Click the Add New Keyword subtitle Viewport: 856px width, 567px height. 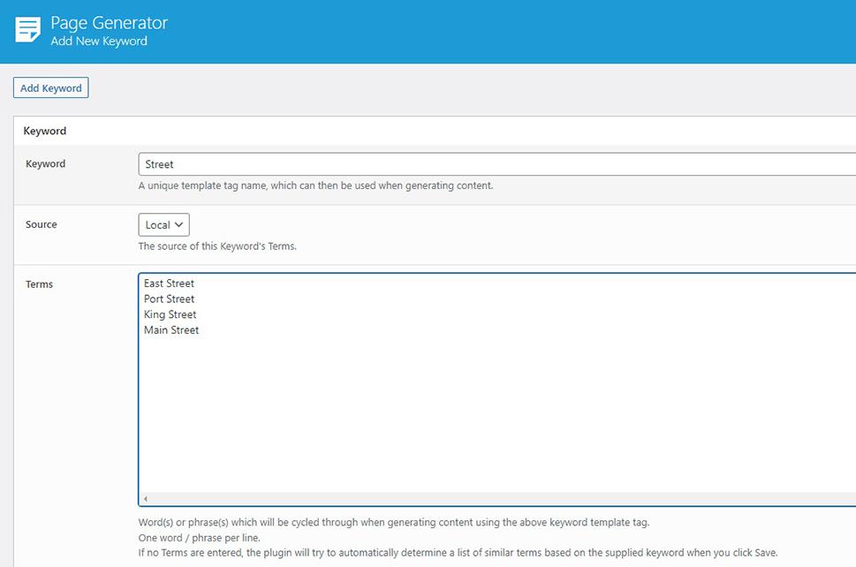pyautogui.click(x=99, y=41)
